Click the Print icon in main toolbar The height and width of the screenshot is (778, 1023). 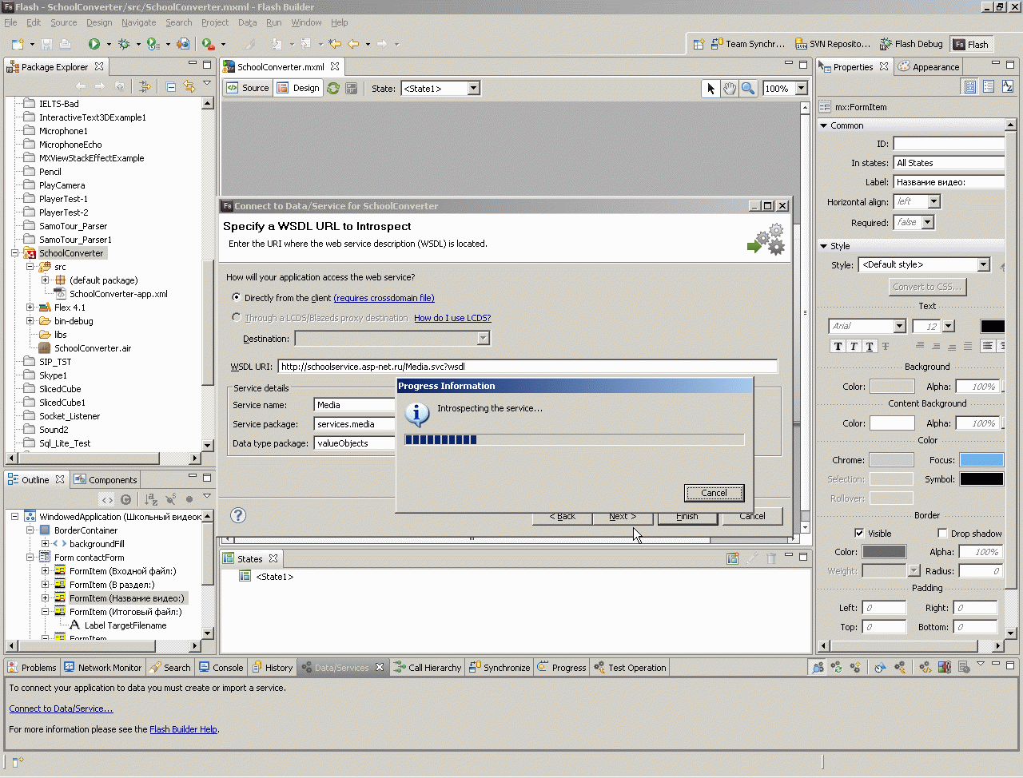coord(66,44)
